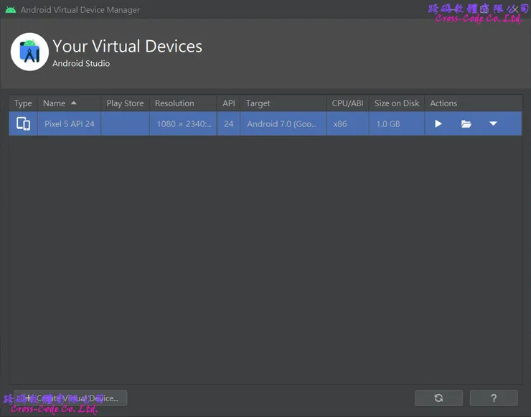Expand the Actions dropdown arrow for Pixel 5

point(493,124)
